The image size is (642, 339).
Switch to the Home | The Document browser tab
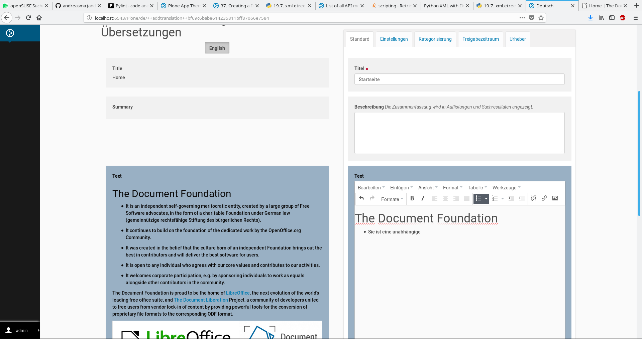pyautogui.click(x=605, y=6)
